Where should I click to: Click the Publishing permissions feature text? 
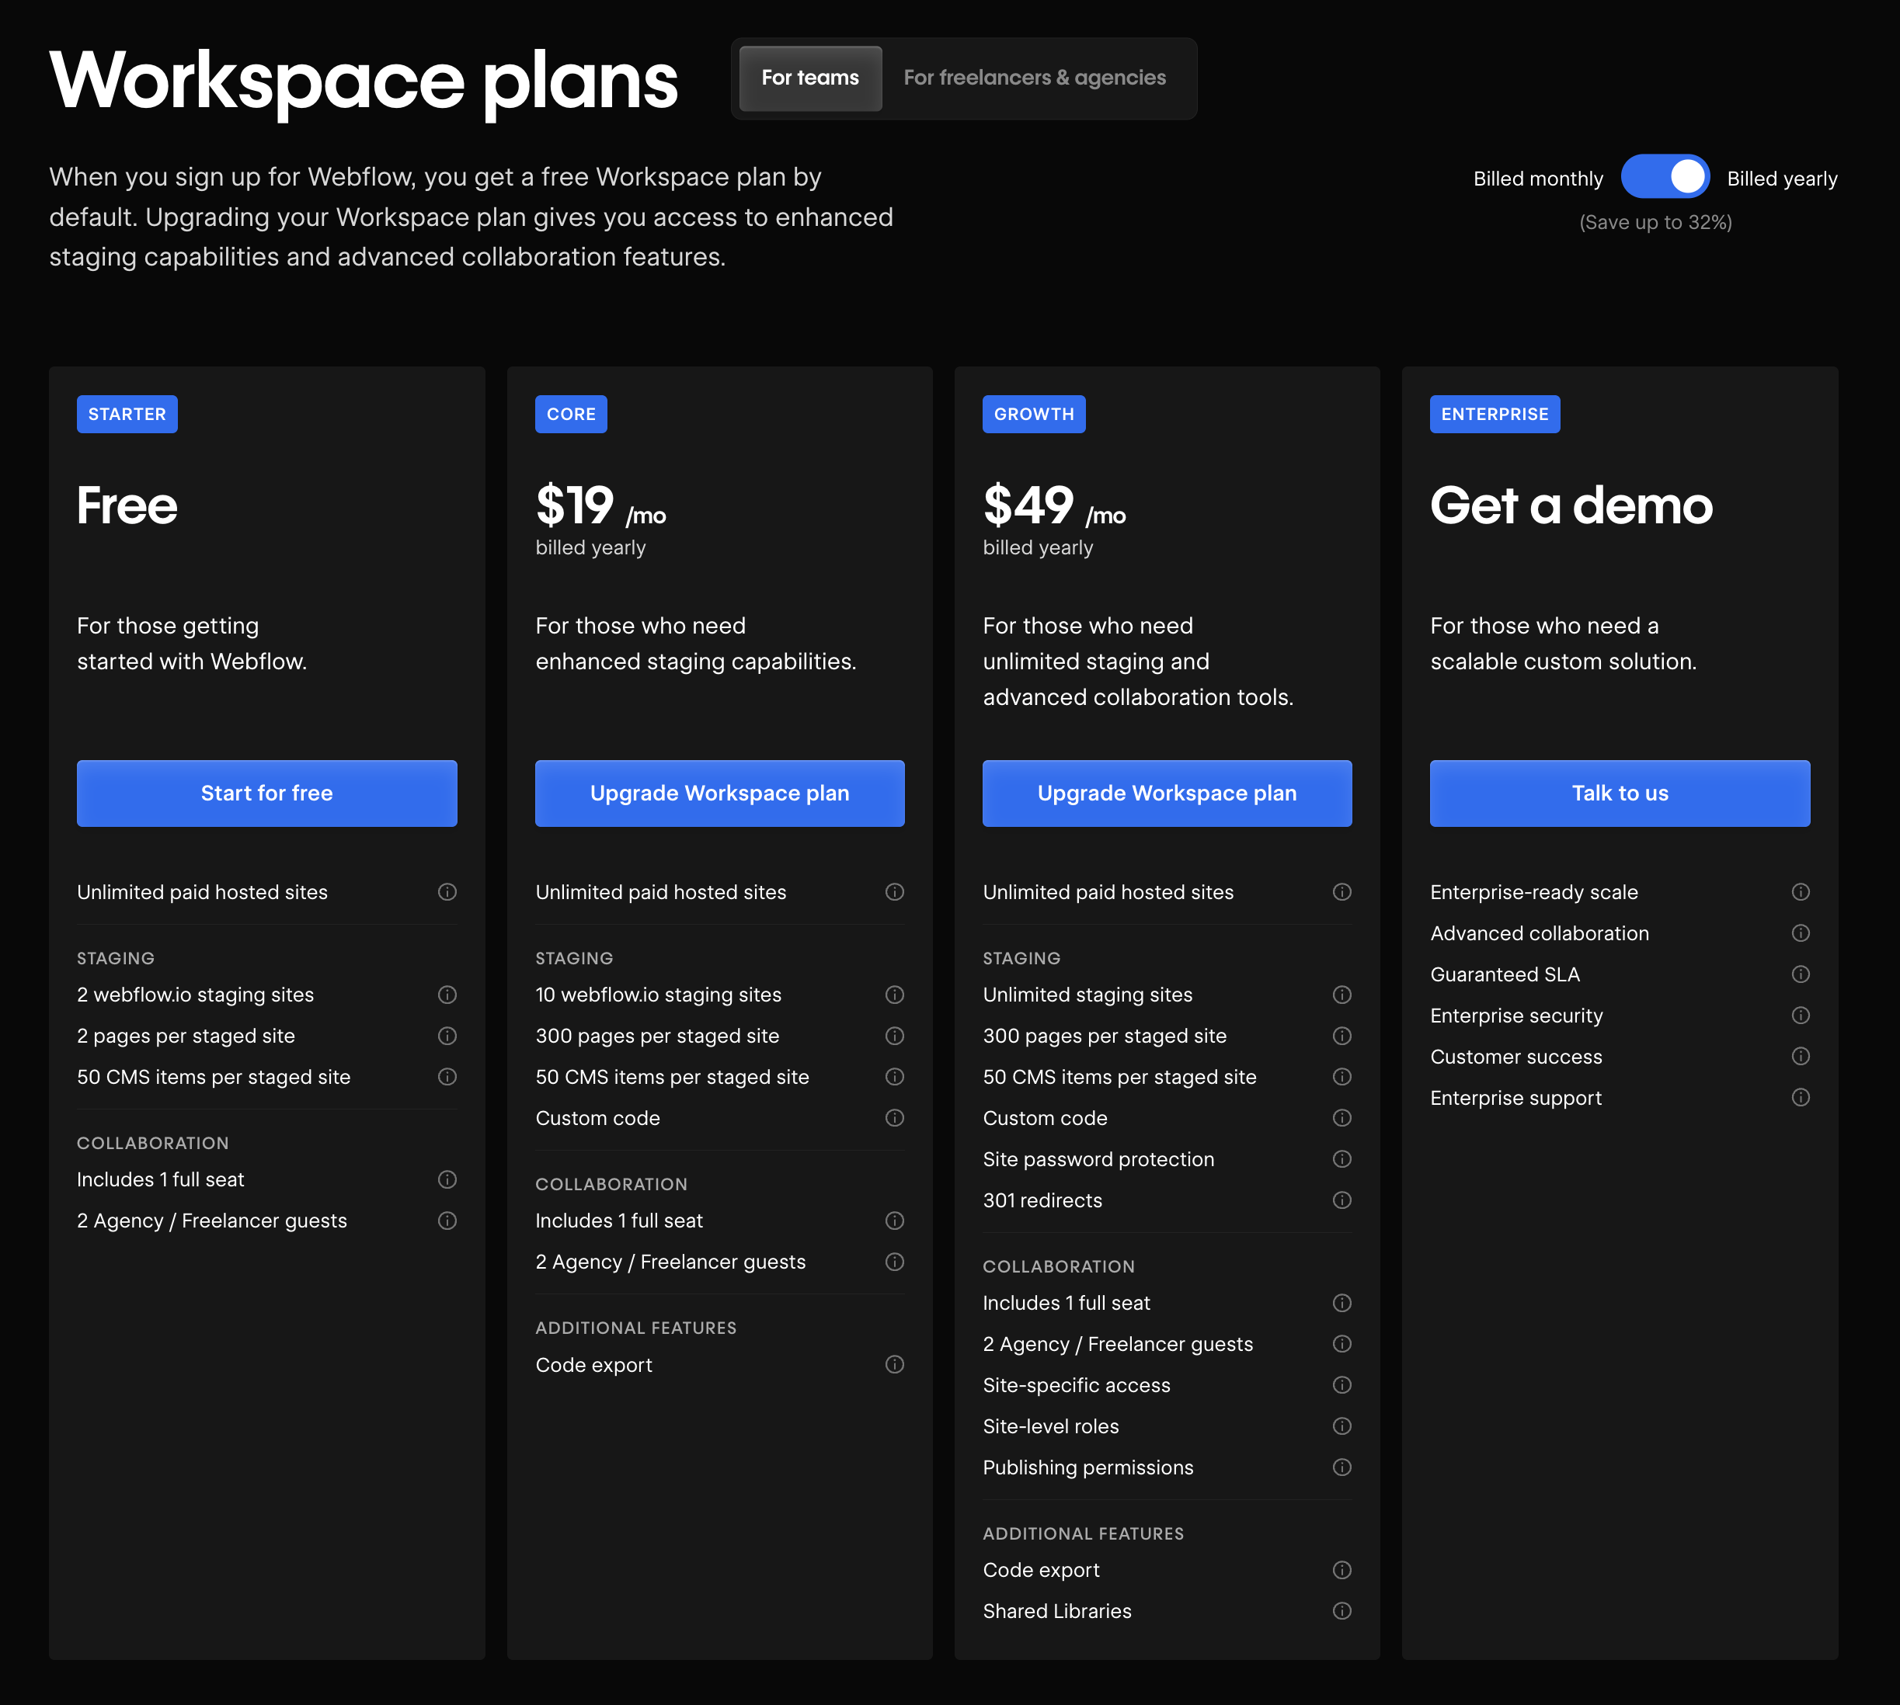[x=1088, y=1468]
